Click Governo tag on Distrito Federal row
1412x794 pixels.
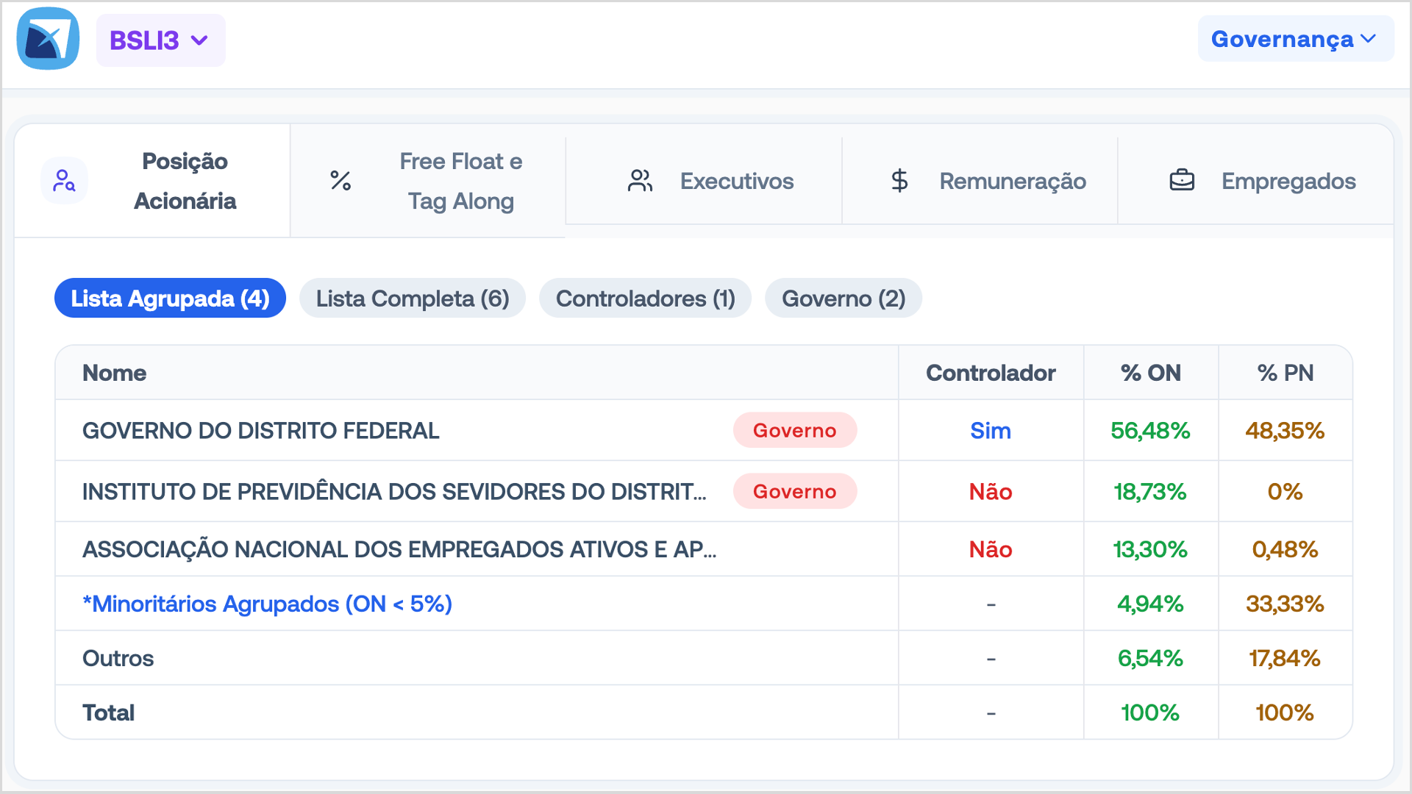click(794, 431)
